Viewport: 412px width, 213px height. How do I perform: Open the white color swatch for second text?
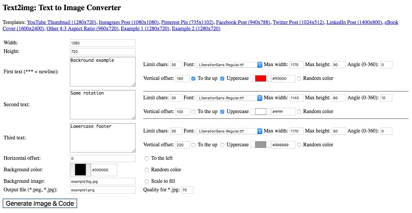tap(260, 112)
